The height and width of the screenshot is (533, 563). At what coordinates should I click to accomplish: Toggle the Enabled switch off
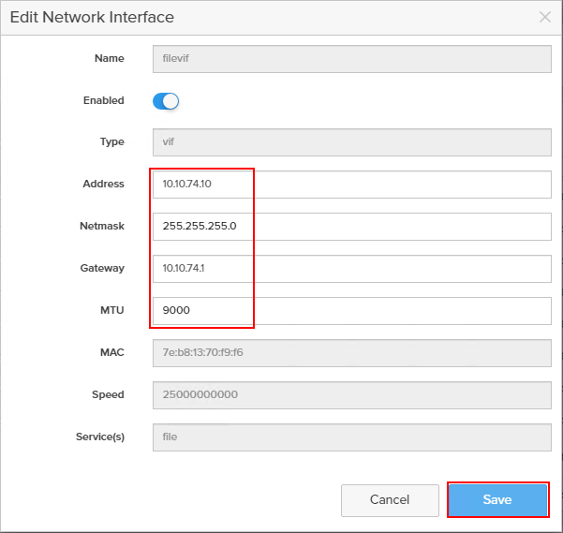coord(165,101)
